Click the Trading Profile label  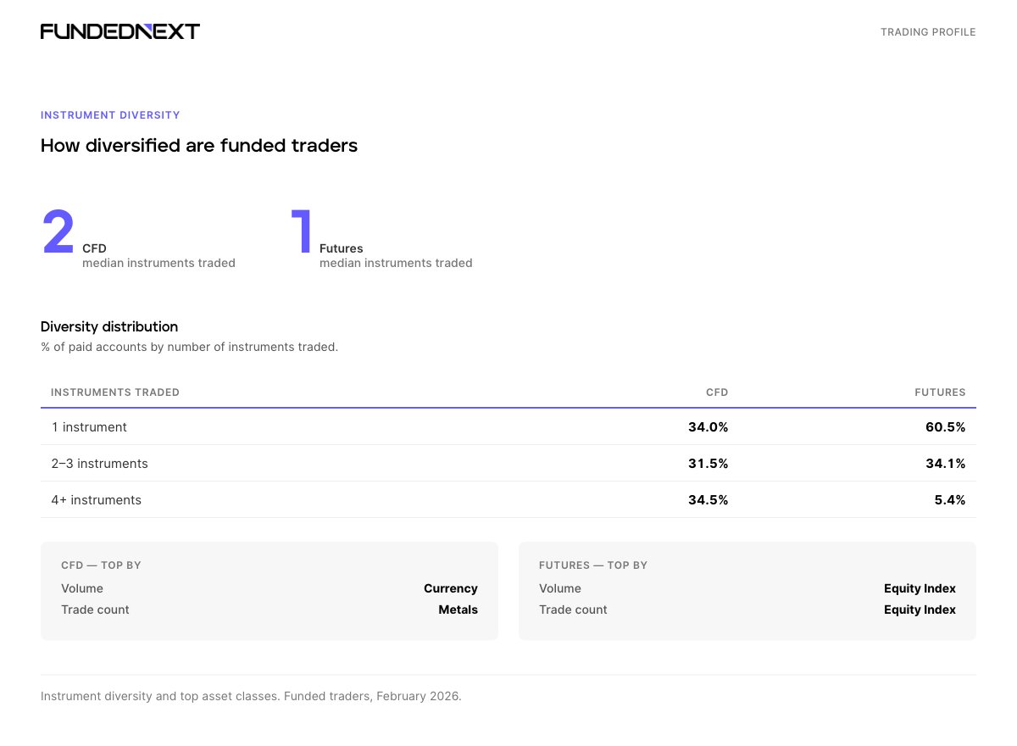coord(928,32)
